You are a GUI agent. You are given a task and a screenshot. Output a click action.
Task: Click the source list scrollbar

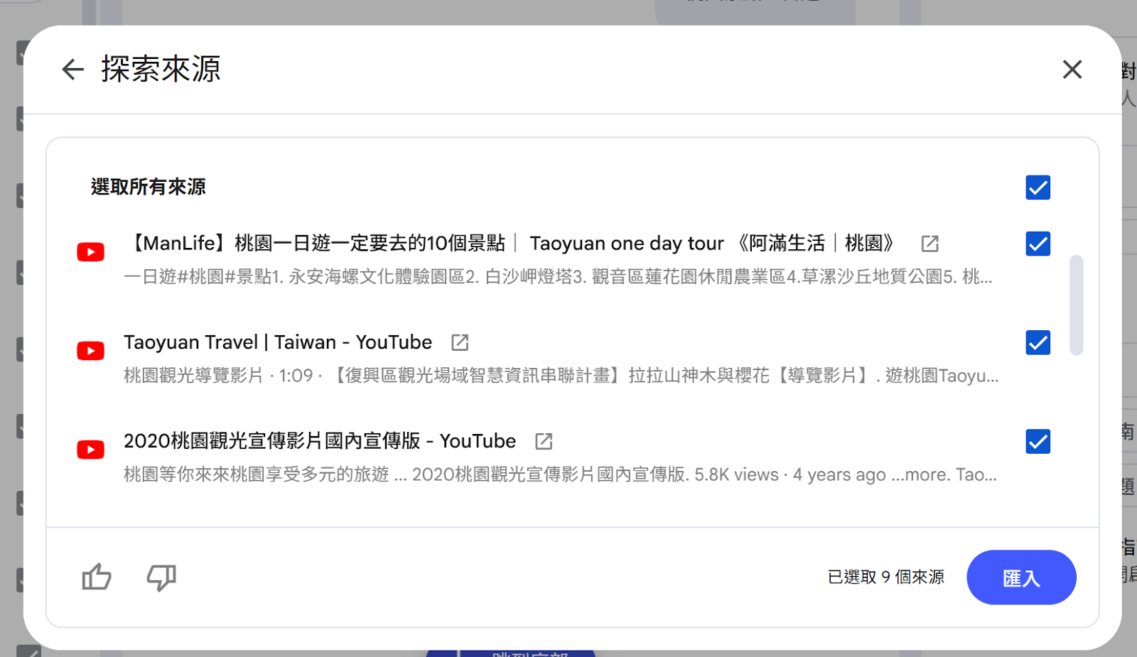1077,305
